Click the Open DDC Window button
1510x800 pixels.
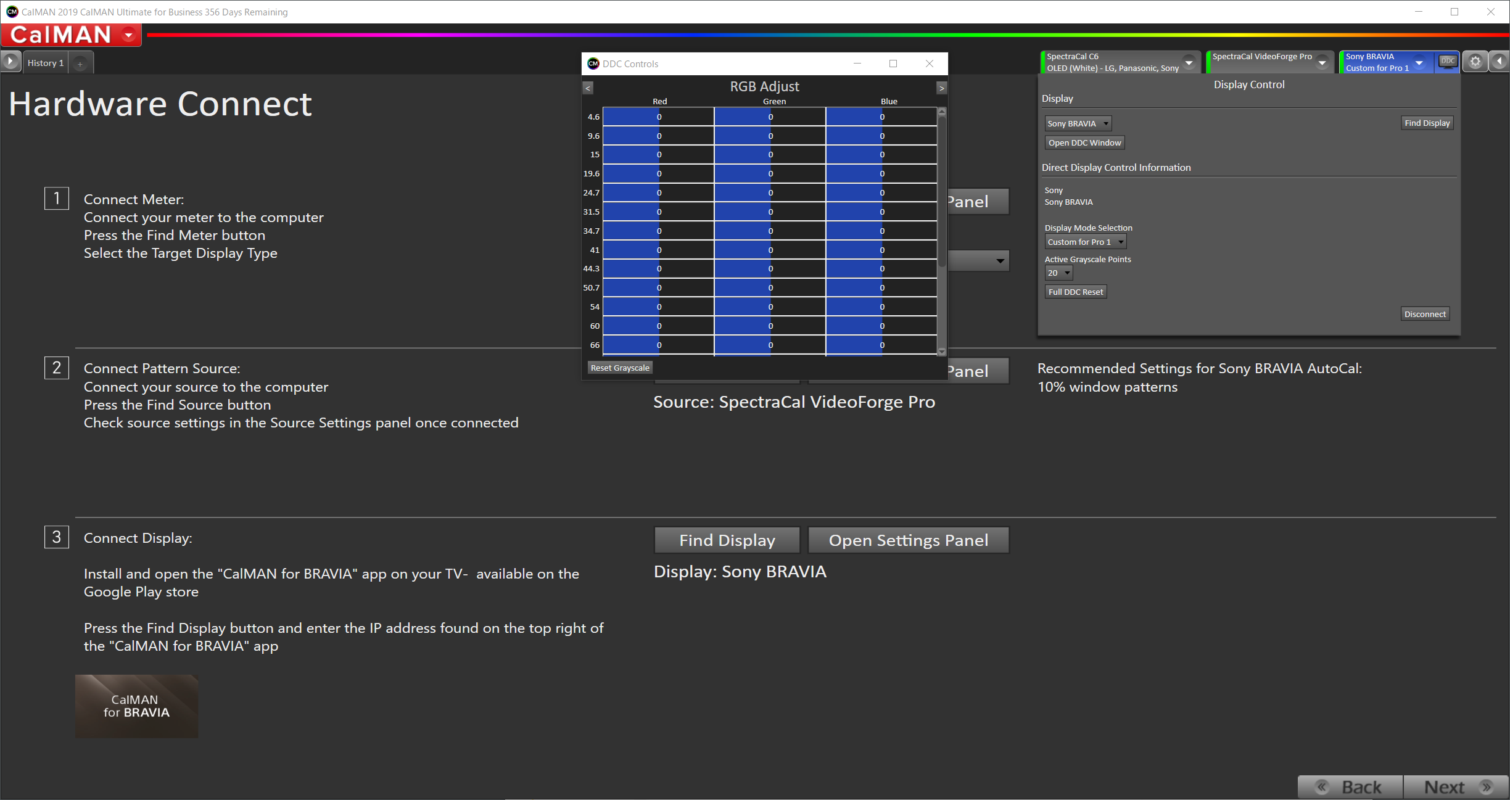click(x=1084, y=142)
